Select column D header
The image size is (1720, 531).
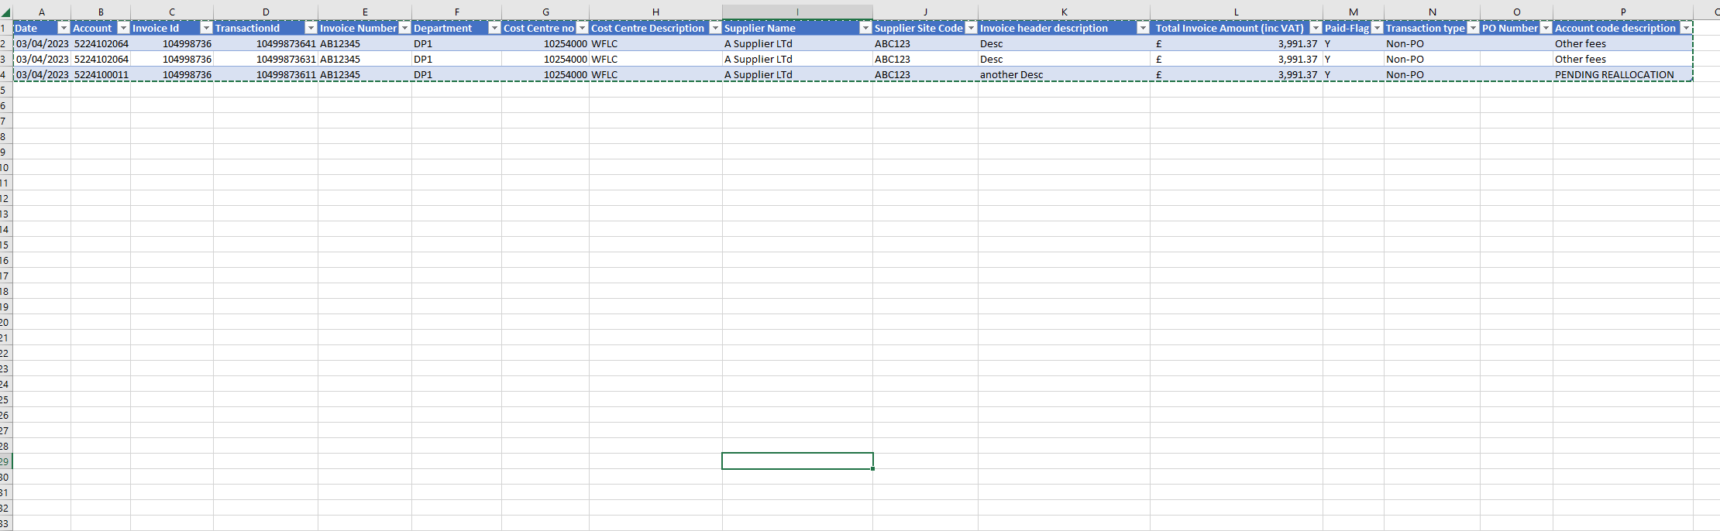click(266, 12)
